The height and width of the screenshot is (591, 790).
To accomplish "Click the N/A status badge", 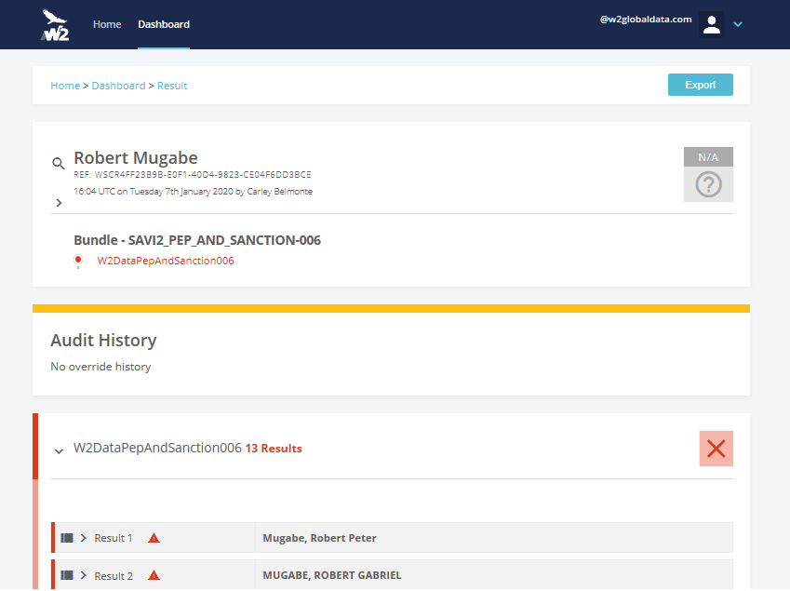I will [x=708, y=157].
